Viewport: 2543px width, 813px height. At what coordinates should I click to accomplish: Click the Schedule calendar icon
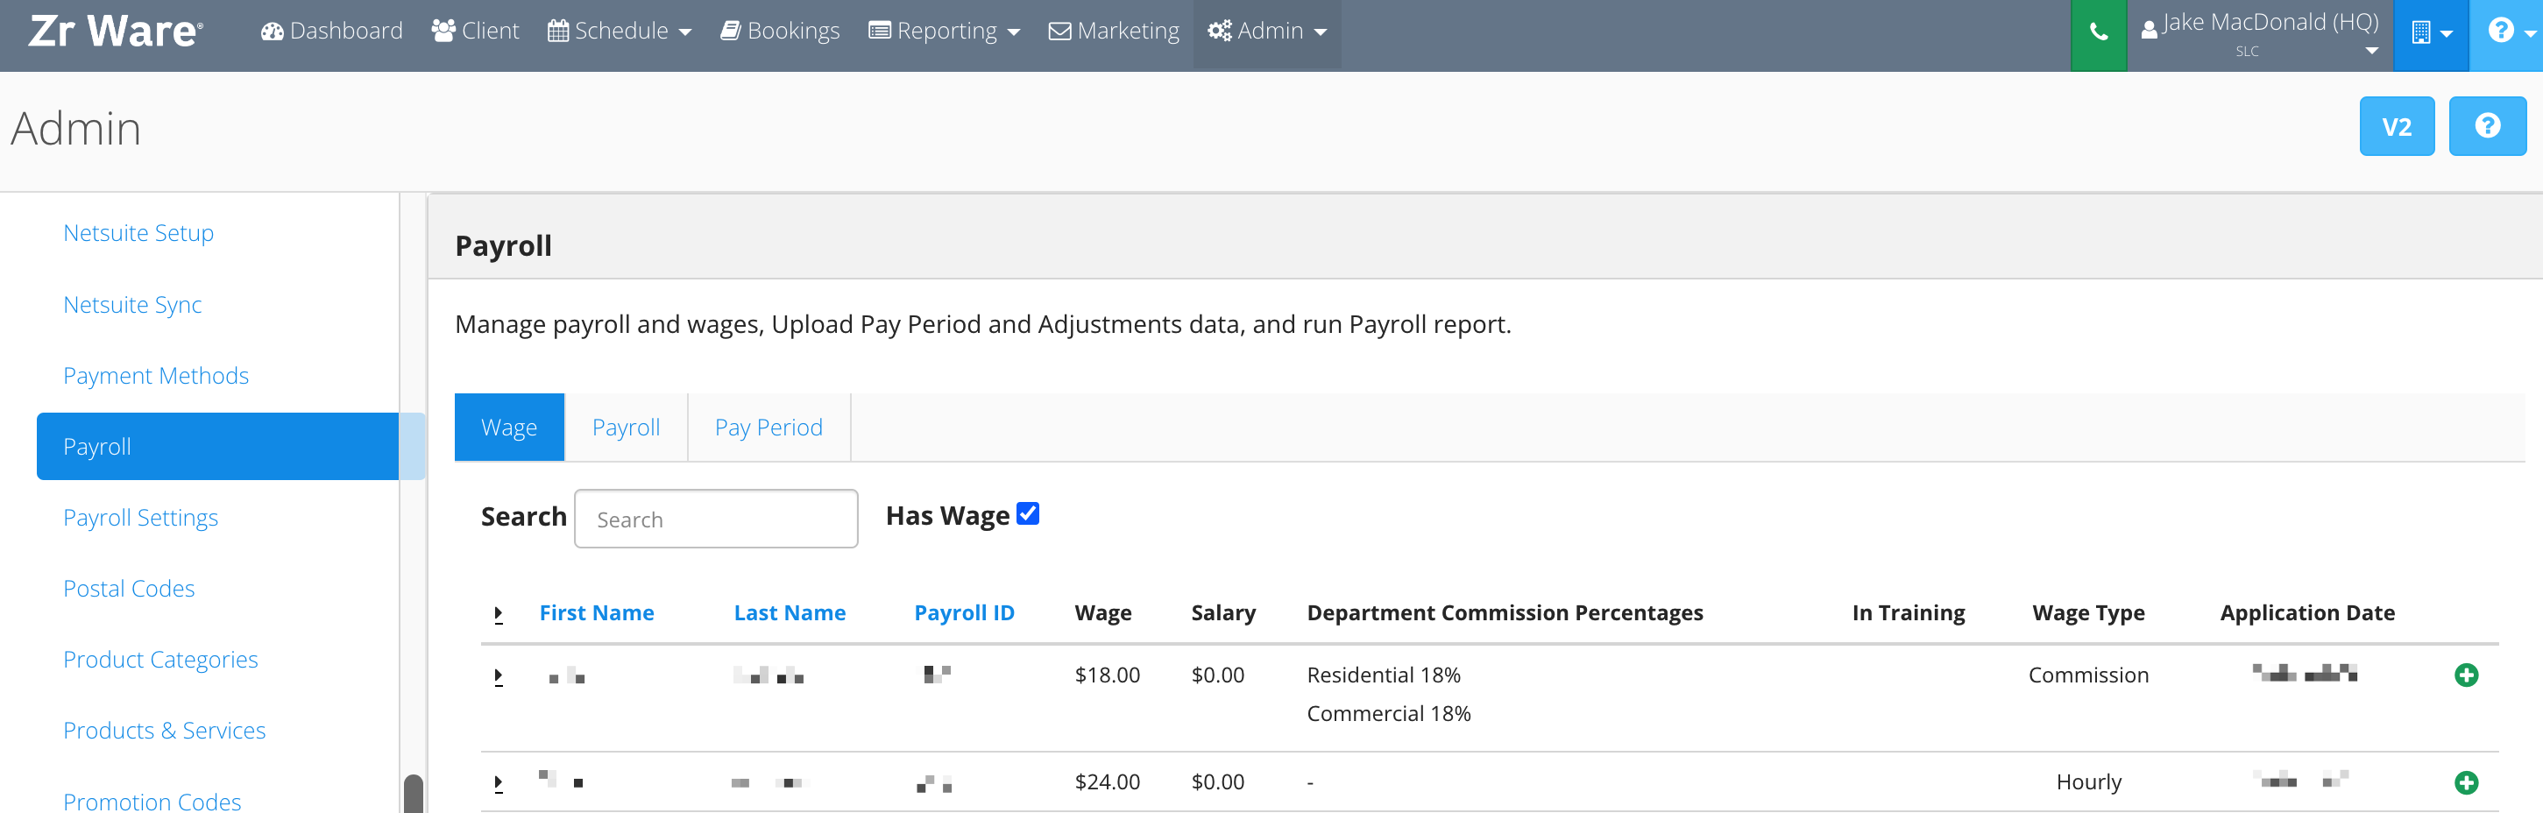tap(558, 32)
